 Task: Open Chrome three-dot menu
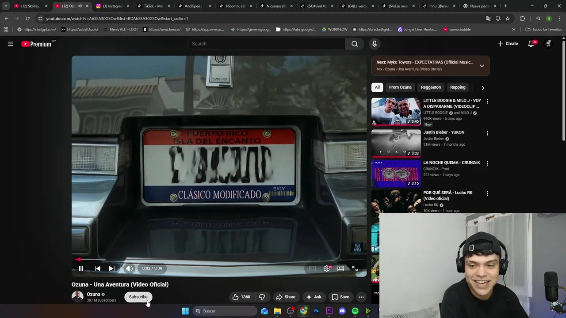tap(559, 19)
